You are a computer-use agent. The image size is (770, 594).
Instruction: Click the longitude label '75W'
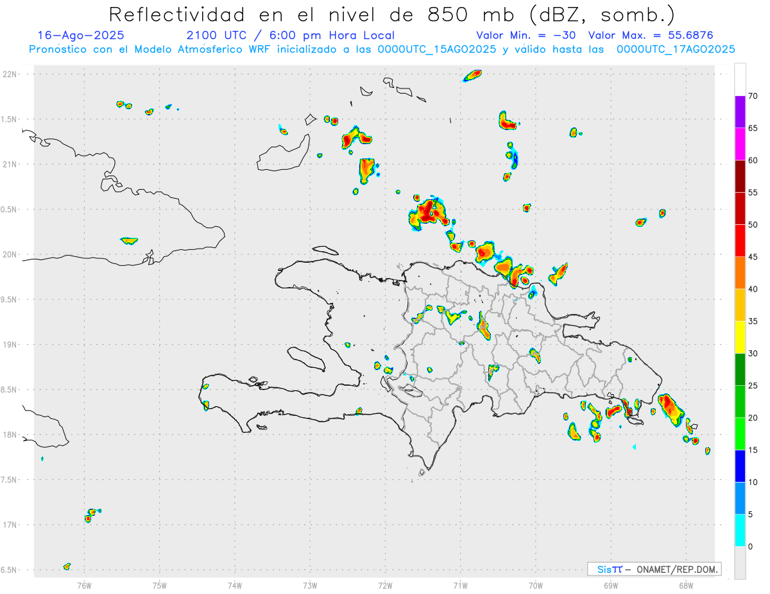(x=160, y=585)
